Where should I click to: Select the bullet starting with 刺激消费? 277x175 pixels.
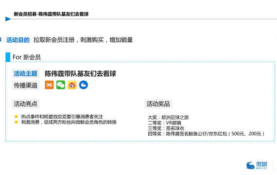pos(69,122)
